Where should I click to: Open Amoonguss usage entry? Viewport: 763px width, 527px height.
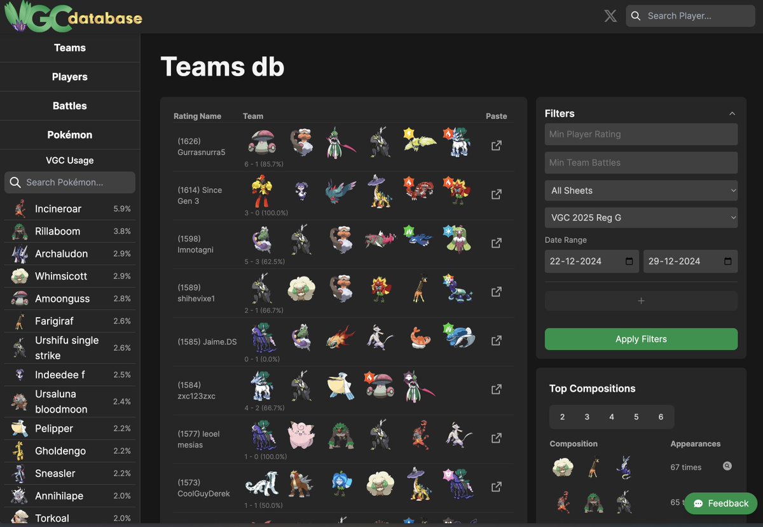70,299
